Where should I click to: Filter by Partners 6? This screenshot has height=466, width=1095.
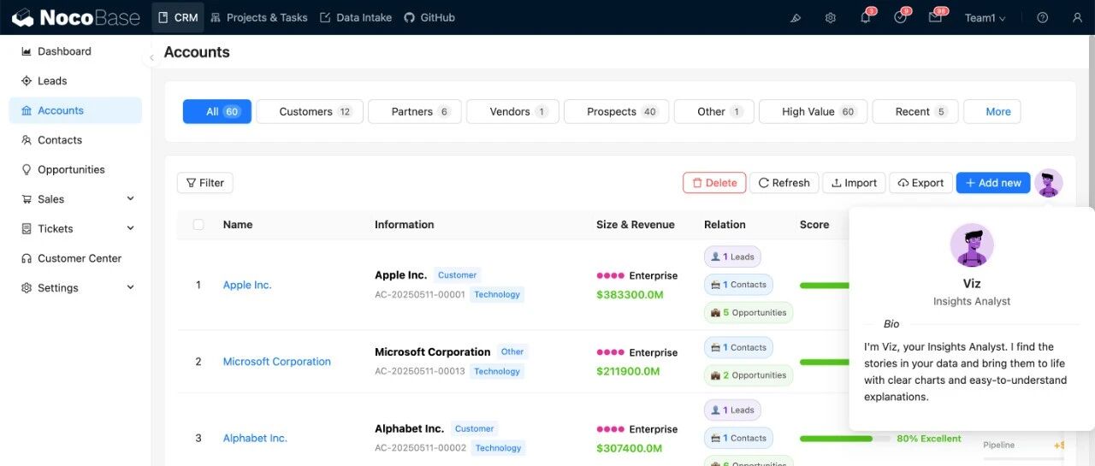tap(415, 111)
